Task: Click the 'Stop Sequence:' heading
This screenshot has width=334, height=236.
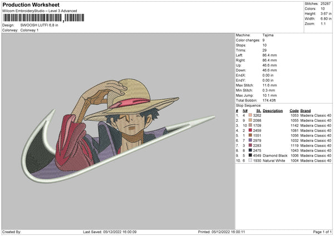Action: click(x=248, y=105)
